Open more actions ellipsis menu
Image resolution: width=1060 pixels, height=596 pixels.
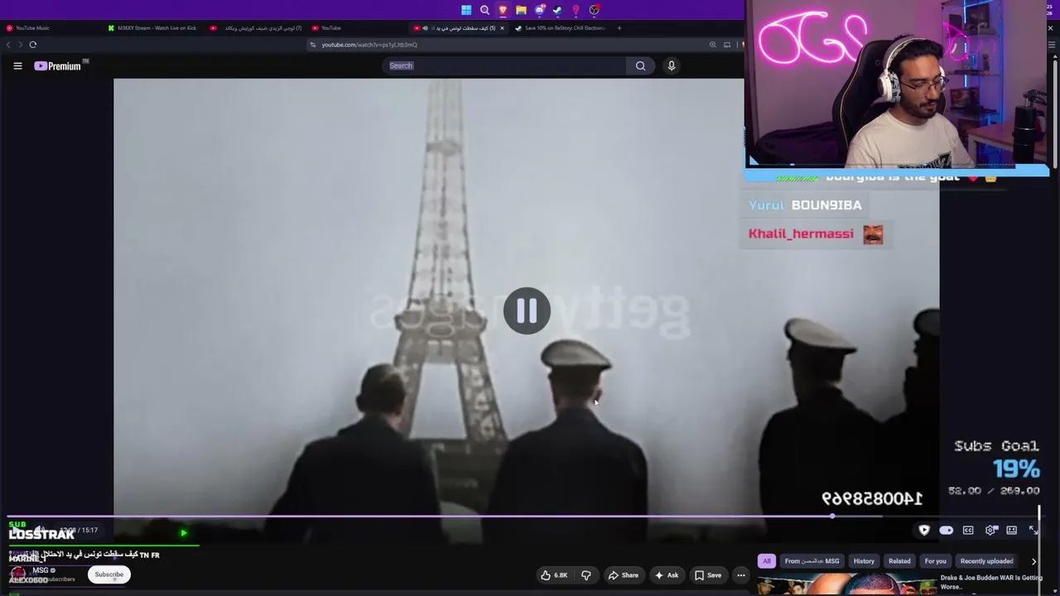tap(741, 575)
